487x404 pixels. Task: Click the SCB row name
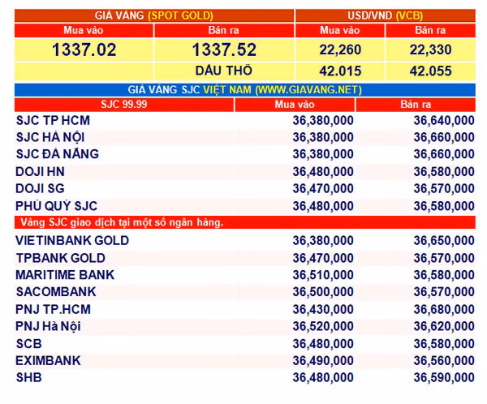click(x=29, y=344)
